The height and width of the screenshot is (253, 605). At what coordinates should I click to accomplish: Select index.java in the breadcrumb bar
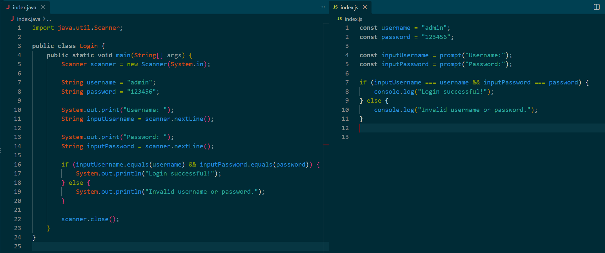[x=28, y=19]
